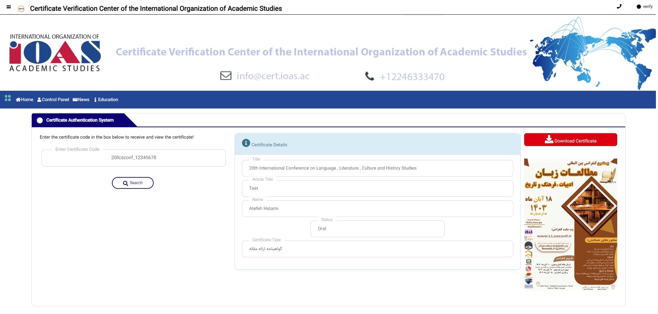Click the Status field showing Oral

tap(377, 229)
